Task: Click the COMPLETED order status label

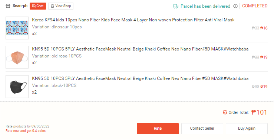Action: click(x=255, y=6)
